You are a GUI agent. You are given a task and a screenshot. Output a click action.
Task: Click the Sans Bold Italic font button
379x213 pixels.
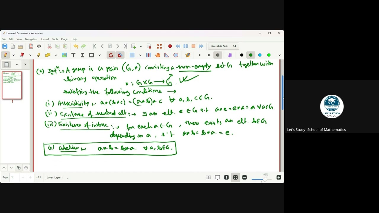point(223,46)
